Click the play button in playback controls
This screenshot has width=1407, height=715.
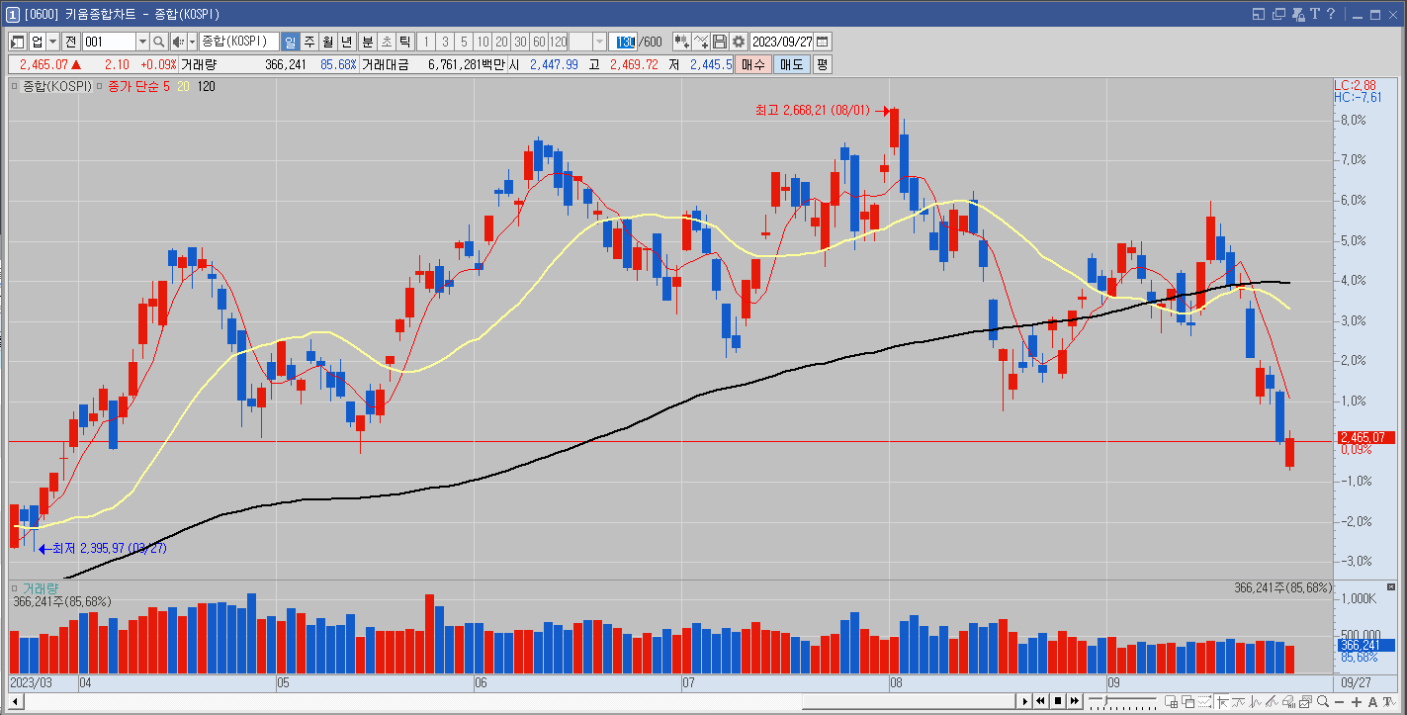click(x=1025, y=701)
